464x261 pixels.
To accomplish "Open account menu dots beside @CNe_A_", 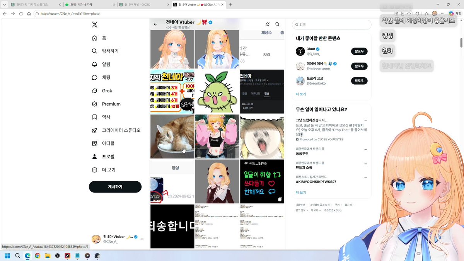I will pyautogui.click(x=142, y=239).
